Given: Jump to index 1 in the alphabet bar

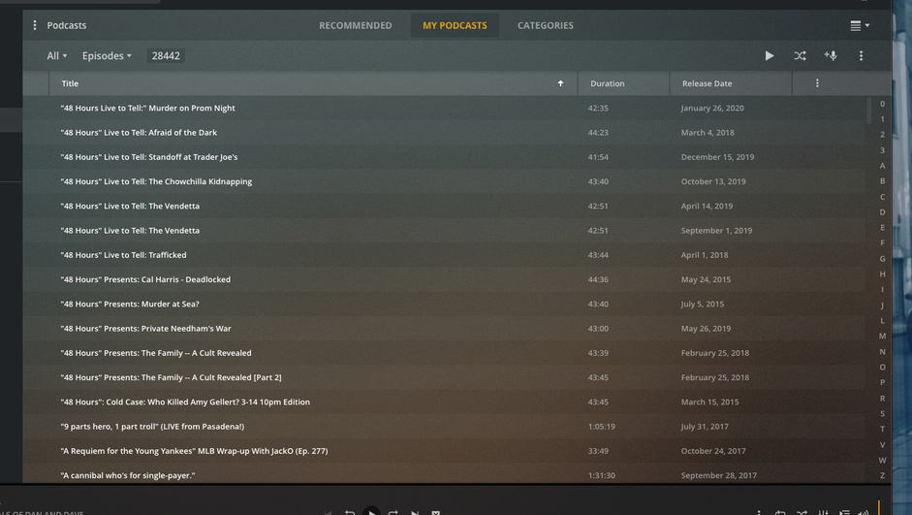Looking at the screenshot, I should click(882, 119).
